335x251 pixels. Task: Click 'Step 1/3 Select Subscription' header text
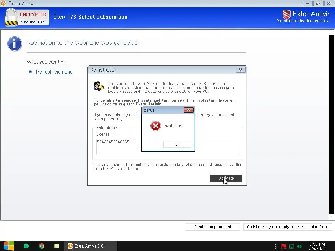point(90,17)
